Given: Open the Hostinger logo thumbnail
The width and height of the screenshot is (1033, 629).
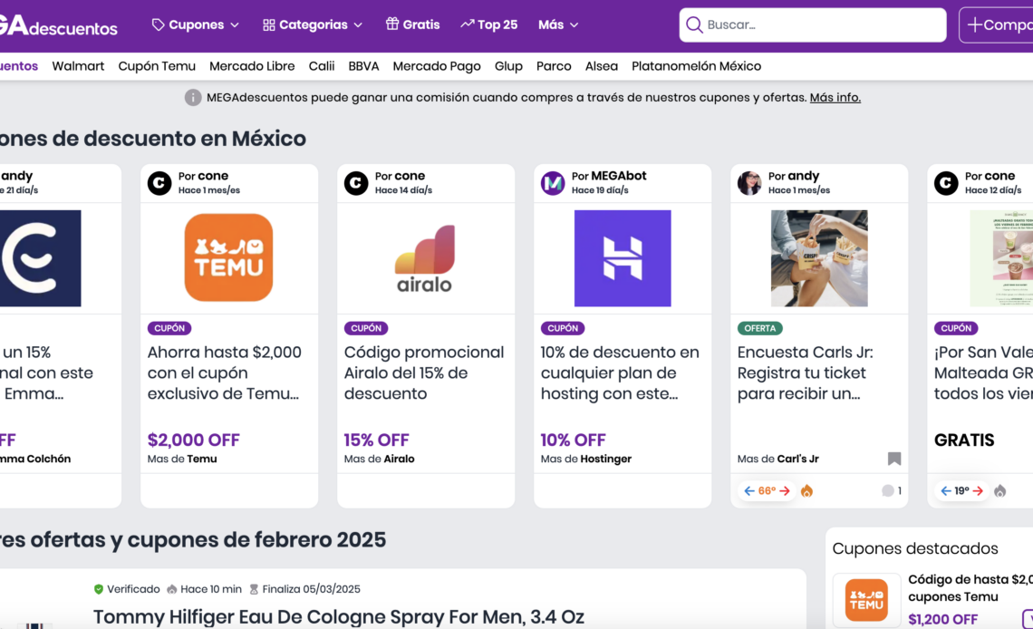Looking at the screenshot, I should [x=623, y=258].
